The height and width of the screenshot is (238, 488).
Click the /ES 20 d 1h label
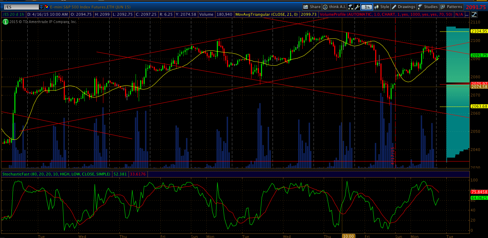point(14,14)
